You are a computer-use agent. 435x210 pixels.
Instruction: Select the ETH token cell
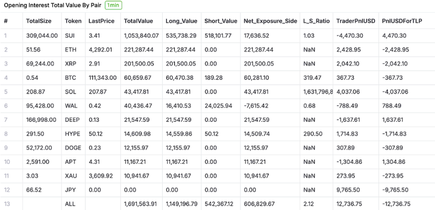coord(70,49)
